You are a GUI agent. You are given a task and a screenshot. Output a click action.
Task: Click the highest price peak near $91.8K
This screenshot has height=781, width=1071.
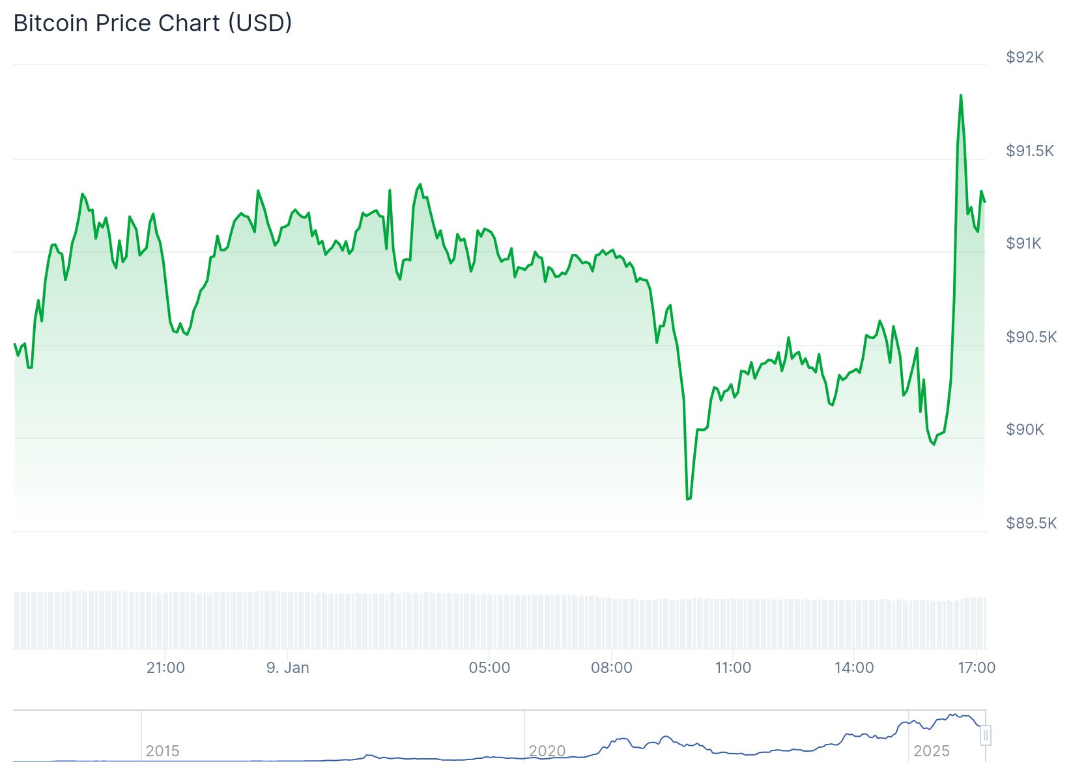pyautogui.click(x=960, y=96)
